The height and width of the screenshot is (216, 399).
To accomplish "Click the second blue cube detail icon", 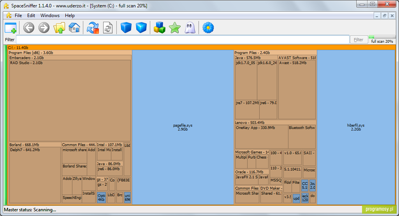I will pos(141,28).
